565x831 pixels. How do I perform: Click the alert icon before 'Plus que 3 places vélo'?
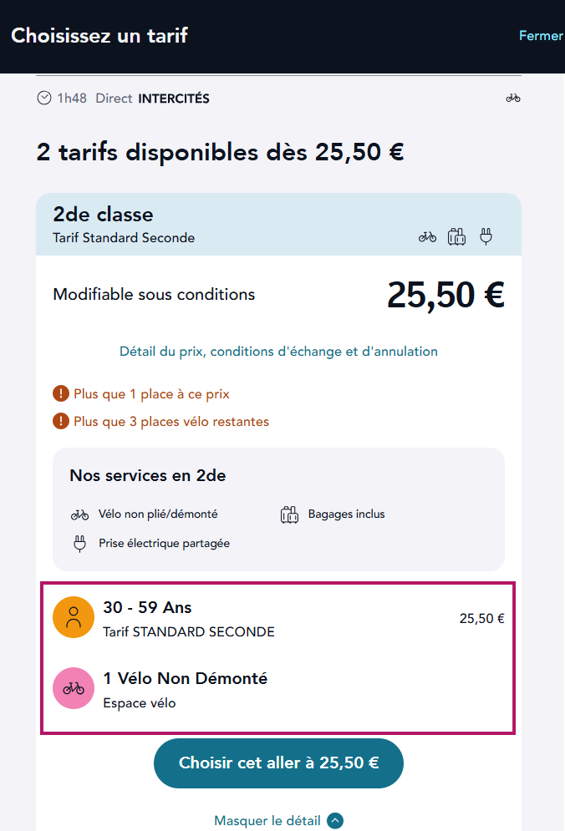(x=60, y=422)
